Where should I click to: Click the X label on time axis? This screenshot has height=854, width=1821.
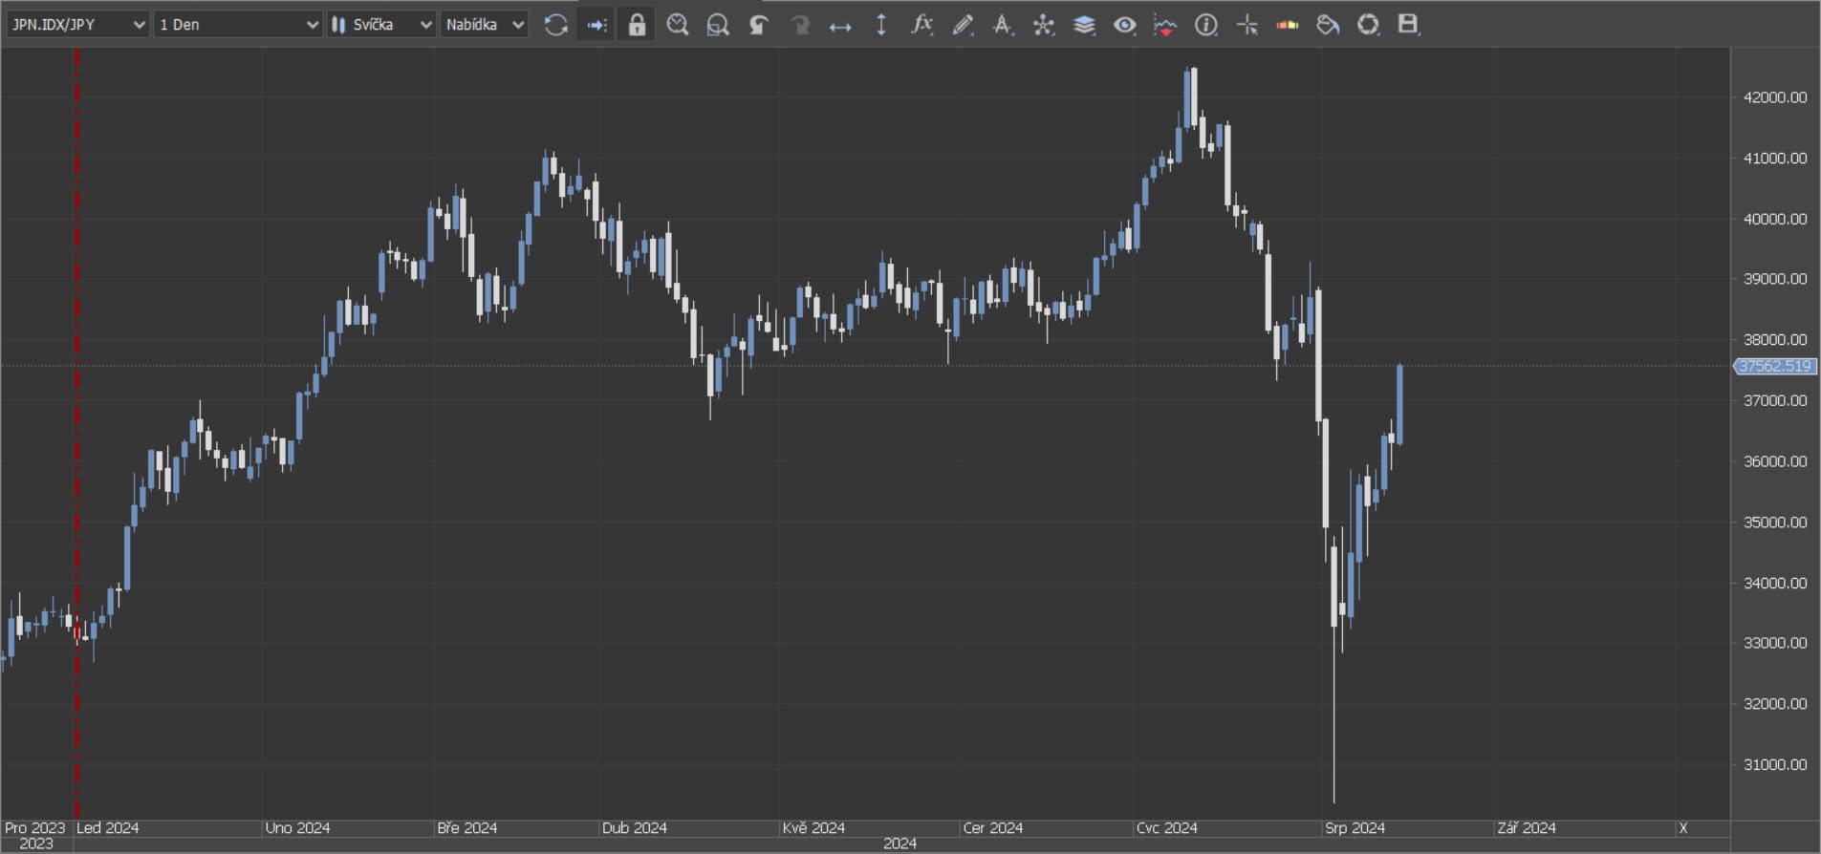1683,828
